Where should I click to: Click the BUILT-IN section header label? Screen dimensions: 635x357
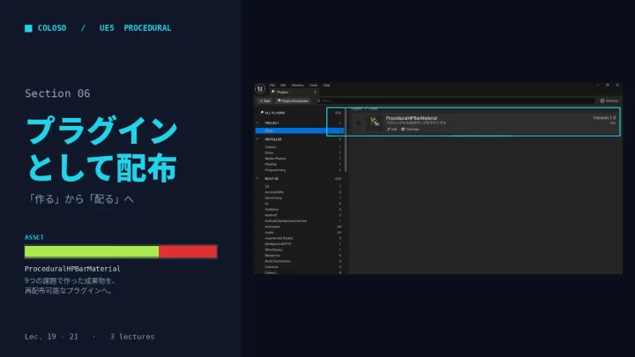pyautogui.click(x=272, y=178)
